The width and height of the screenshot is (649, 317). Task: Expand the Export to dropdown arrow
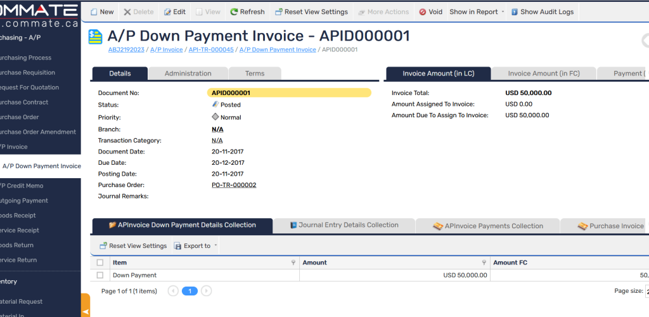(x=215, y=246)
